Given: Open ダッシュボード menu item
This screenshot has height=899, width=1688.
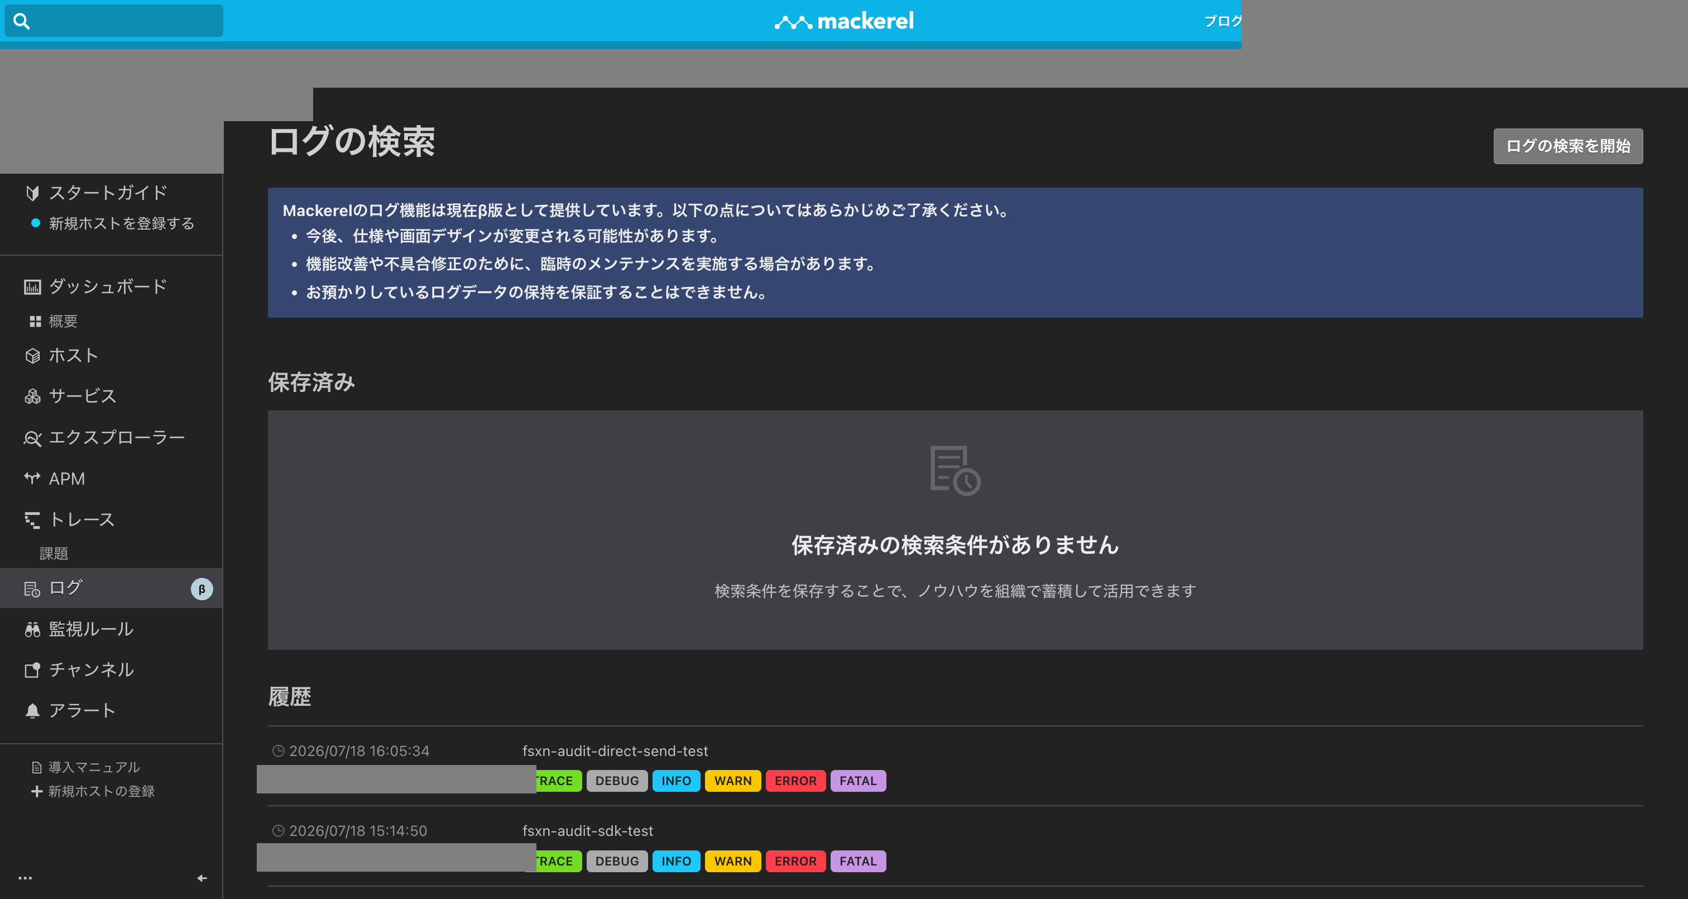Looking at the screenshot, I should 108,286.
